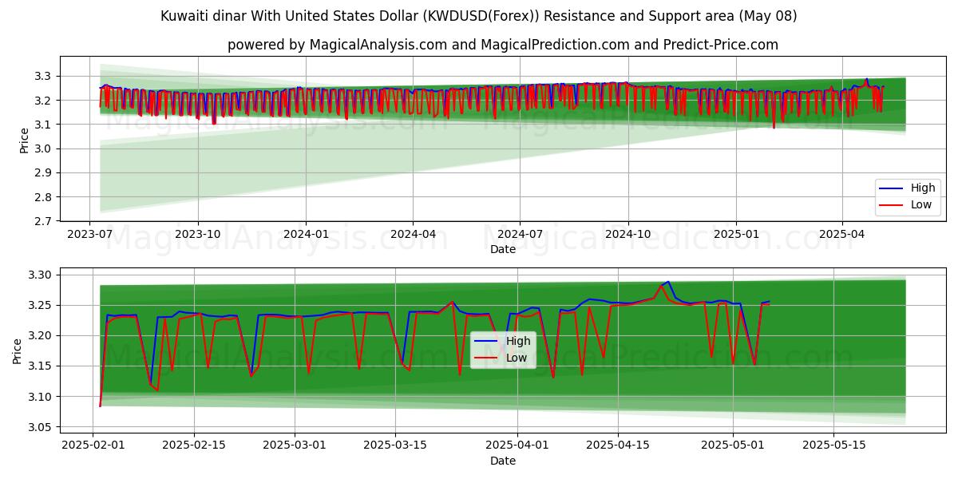Click the 3.10 price tick on the lower chart
This screenshot has width=958, height=479.
coord(42,397)
